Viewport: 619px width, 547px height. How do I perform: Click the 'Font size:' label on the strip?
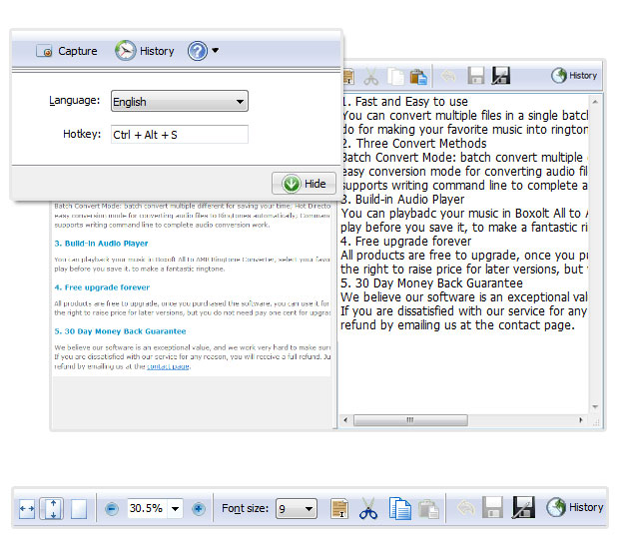[245, 508]
